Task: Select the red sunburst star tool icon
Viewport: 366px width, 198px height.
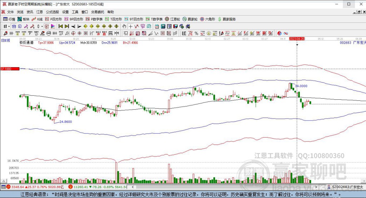Action: (x=79, y=33)
